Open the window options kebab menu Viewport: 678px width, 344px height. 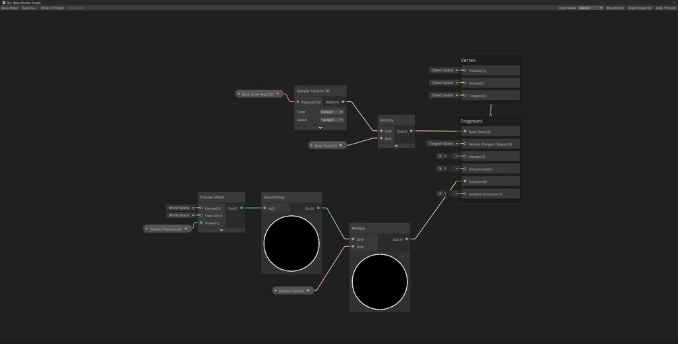[674, 3]
